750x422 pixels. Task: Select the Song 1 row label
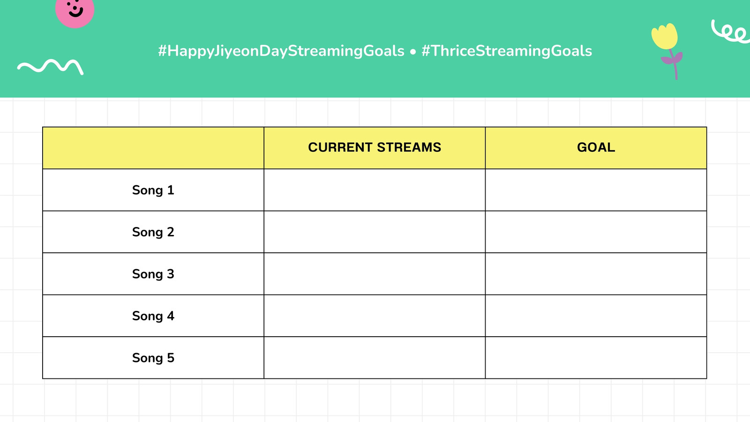coord(153,190)
